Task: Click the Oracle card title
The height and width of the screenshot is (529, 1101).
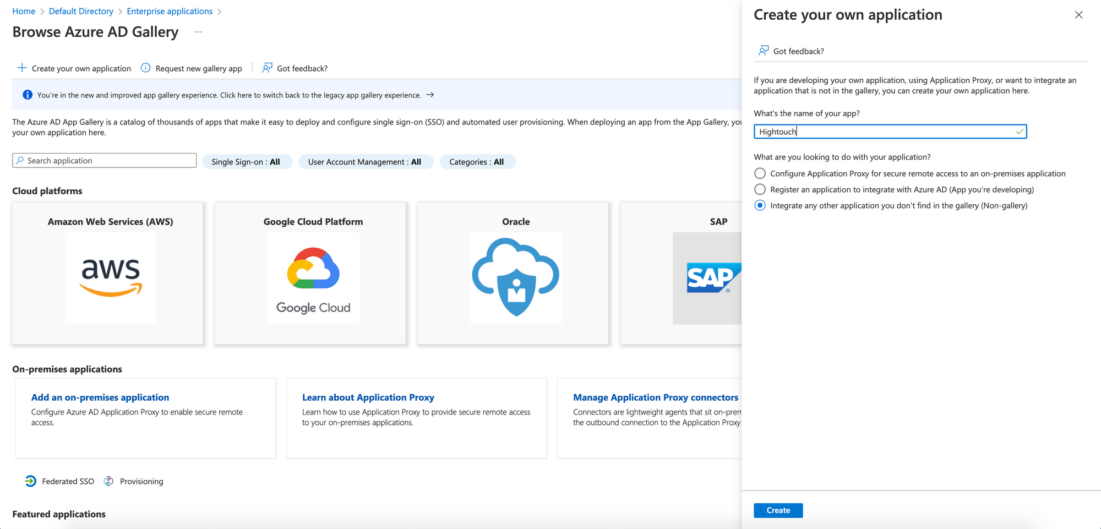Action: [516, 222]
